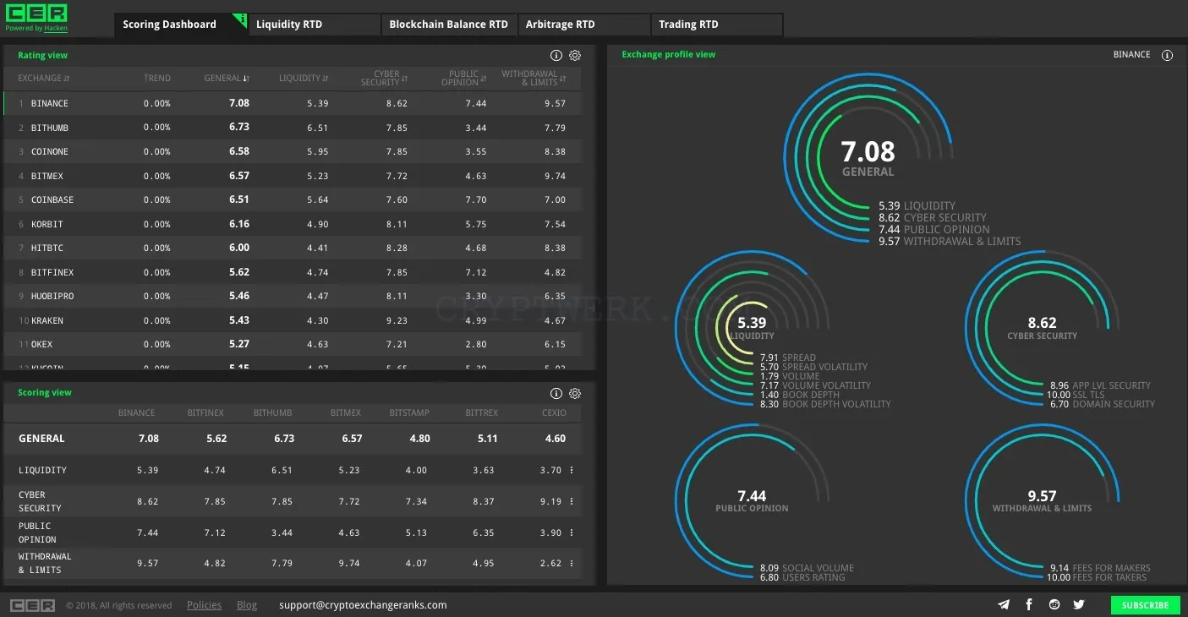The image size is (1188, 617).
Task: Sort table by Exchange column
Action: tap(44, 78)
